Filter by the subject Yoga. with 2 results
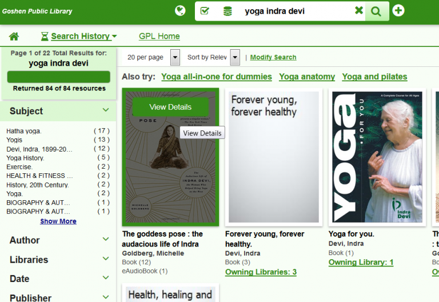Viewport: 439px width, 302px height. [x=14, y=194]
